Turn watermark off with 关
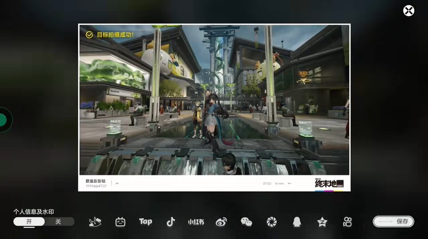 (x=58, y=221)
